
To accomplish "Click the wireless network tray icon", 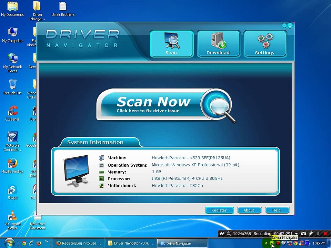I will click(x=284, y=243).
